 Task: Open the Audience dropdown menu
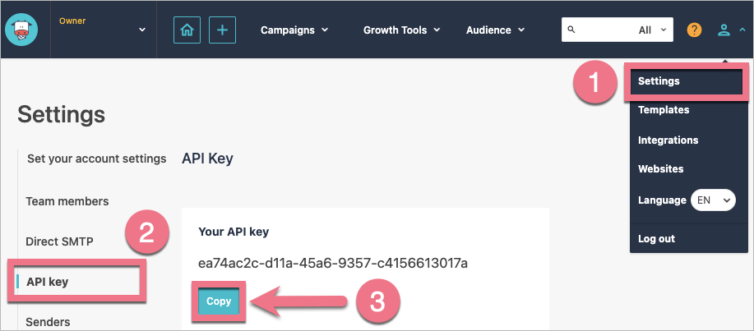[495, 30]
